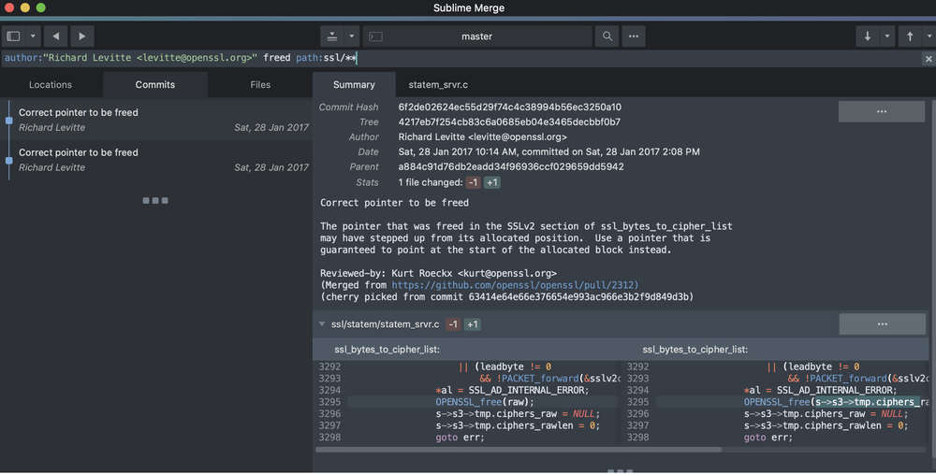Toggle the sidebar layout icon
Viewport: 936px width, 474px height.
pos(13,36)
